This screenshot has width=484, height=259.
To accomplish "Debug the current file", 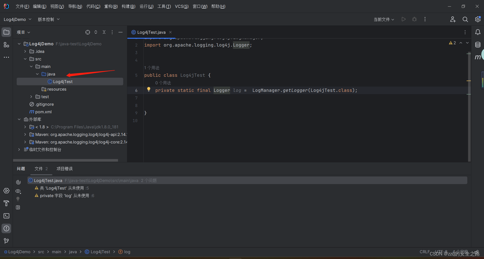I will tap(414, 19).
